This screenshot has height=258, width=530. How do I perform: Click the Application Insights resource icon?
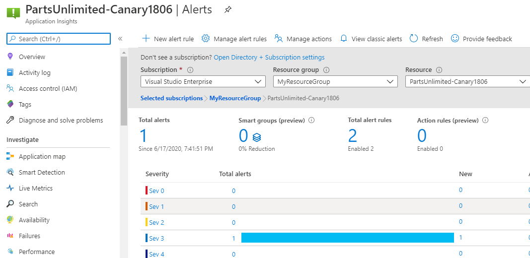tap(13, 12)
